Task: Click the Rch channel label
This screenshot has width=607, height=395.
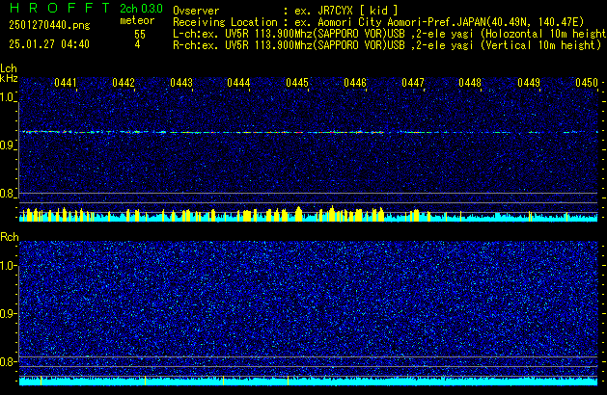Action: pyautogui.click(x=10, y=237)
